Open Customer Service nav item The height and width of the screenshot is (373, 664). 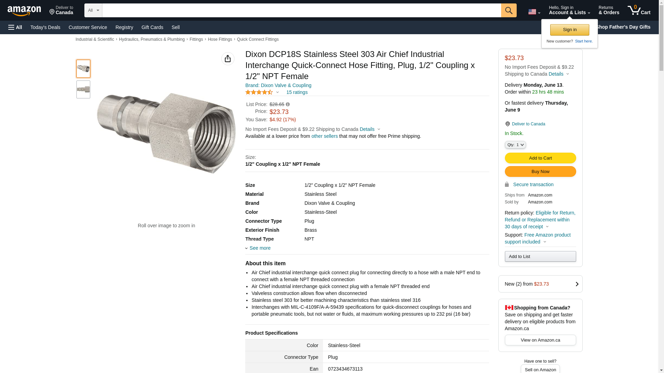tap(88, 27)
